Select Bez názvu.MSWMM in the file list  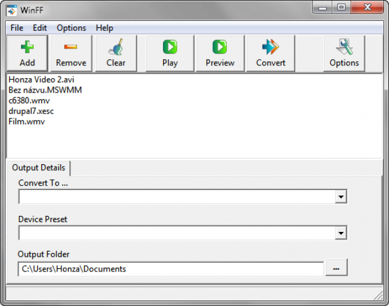point(45,90)
